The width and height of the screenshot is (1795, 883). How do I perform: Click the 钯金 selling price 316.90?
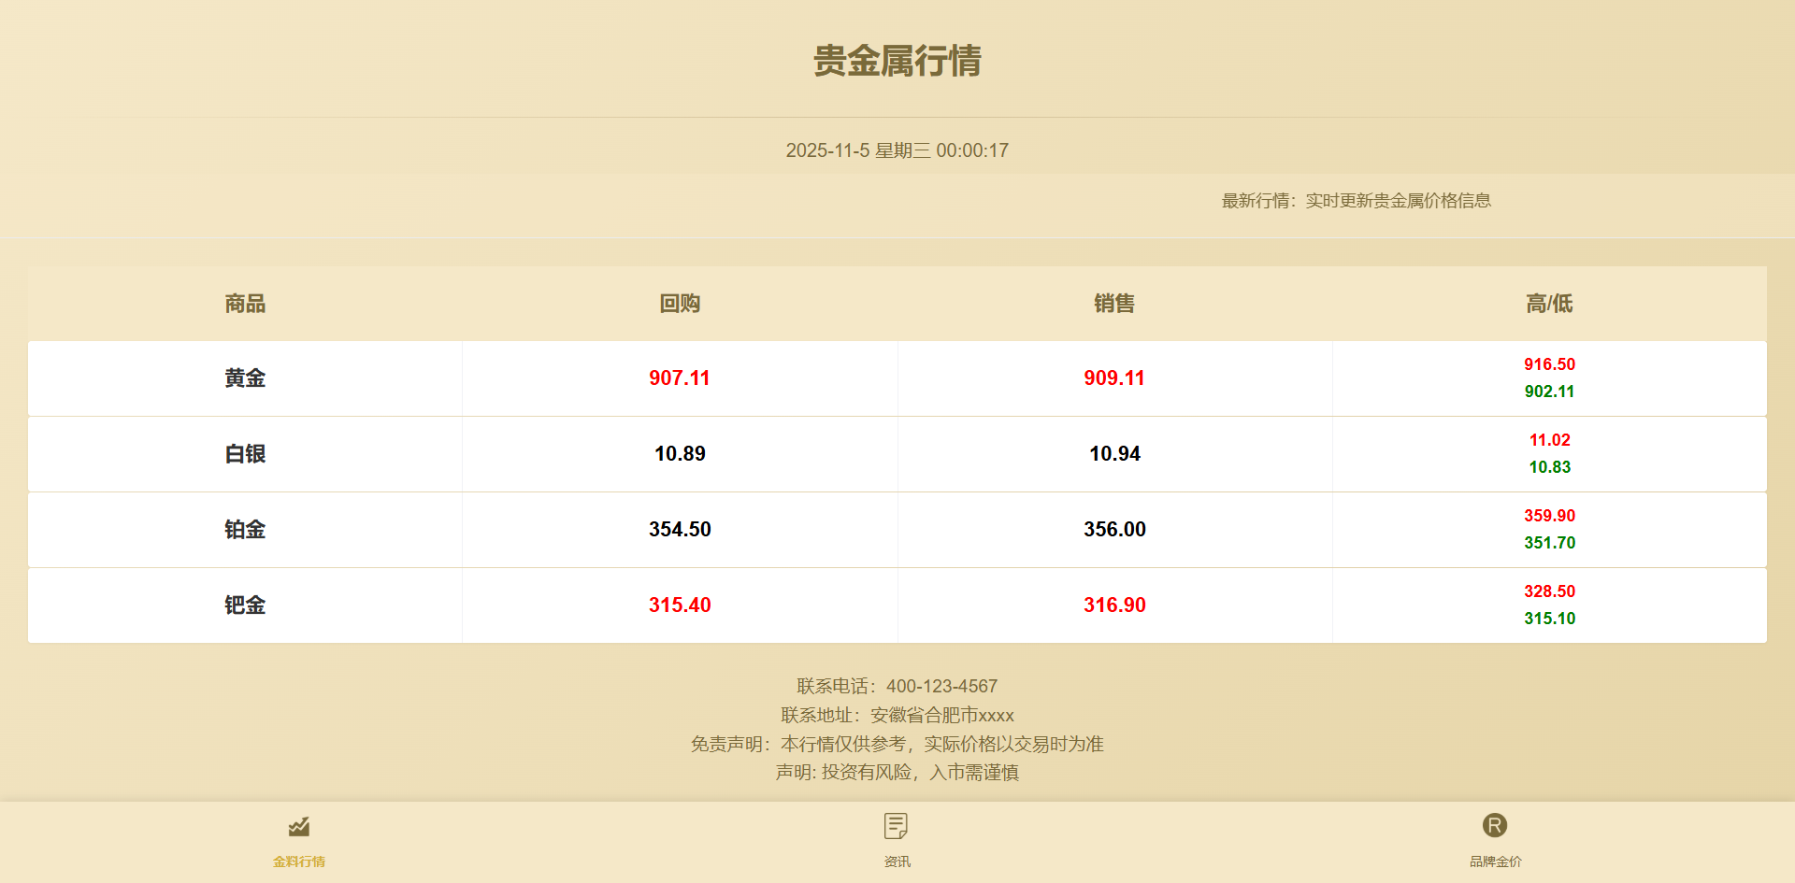click(x=1113, y=605)
